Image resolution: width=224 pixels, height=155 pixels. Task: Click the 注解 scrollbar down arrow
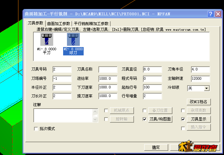[x=95, y=119]
